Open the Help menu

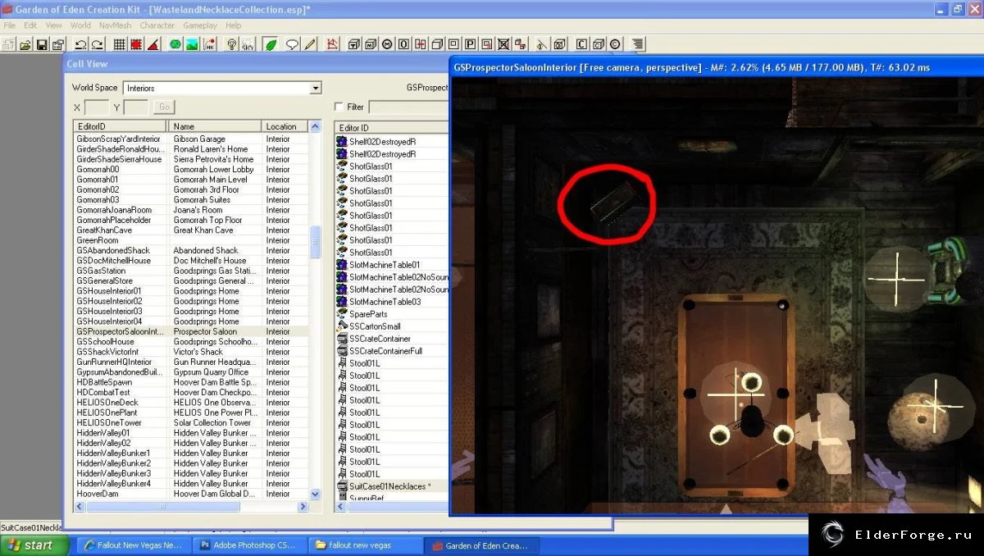234,25
